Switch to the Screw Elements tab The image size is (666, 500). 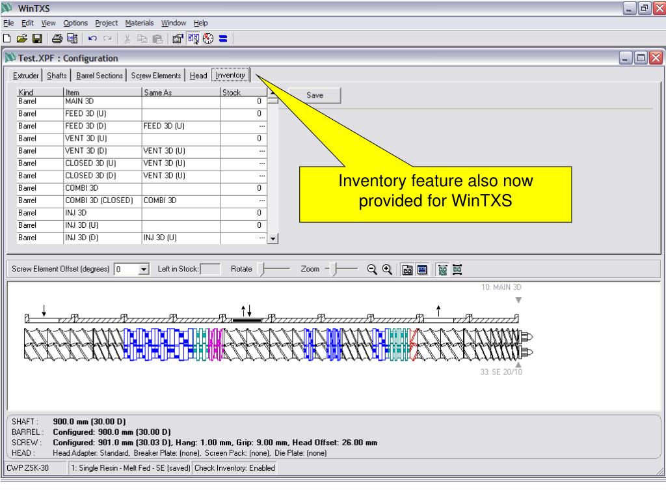(x=156, y=76)
